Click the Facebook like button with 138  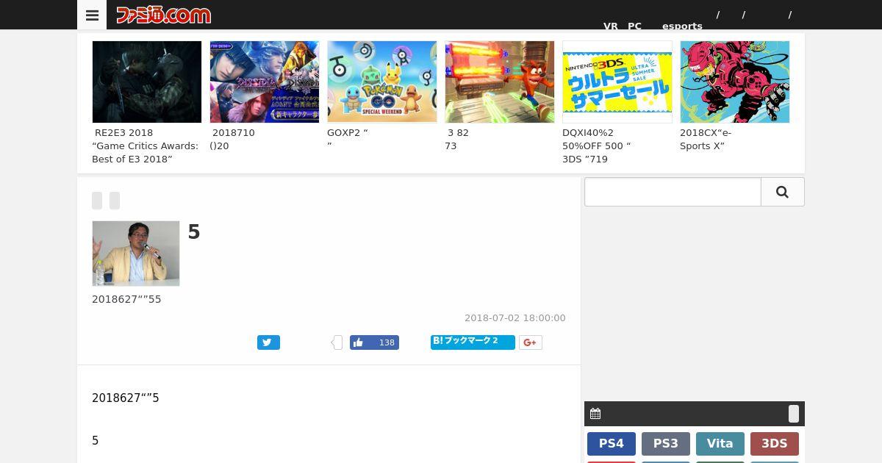tap(374, 342)
